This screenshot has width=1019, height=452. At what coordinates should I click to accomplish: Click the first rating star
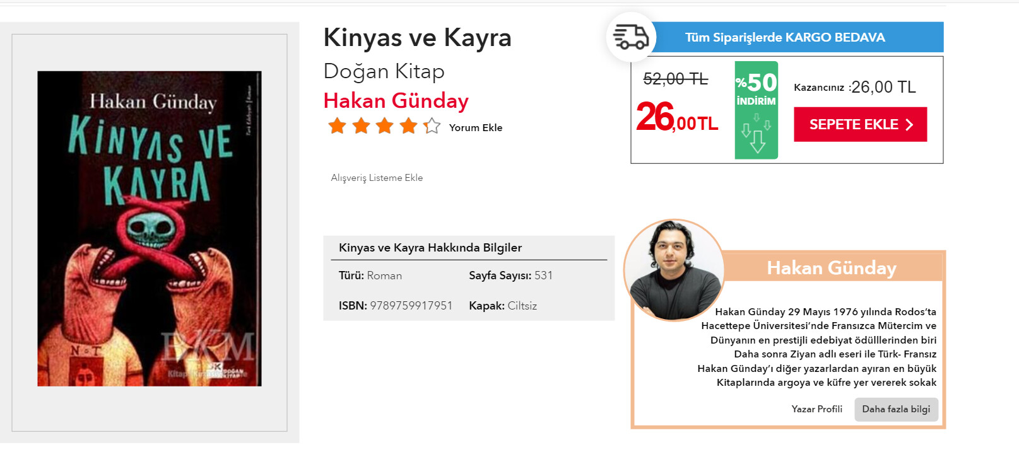point(337,126)
